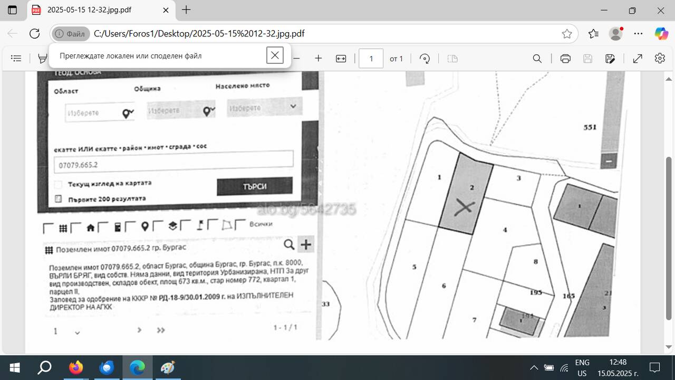The height and width of the screenshot is (380, 675).
Task: Open the tab actions menu
Action: click(12, 10)
